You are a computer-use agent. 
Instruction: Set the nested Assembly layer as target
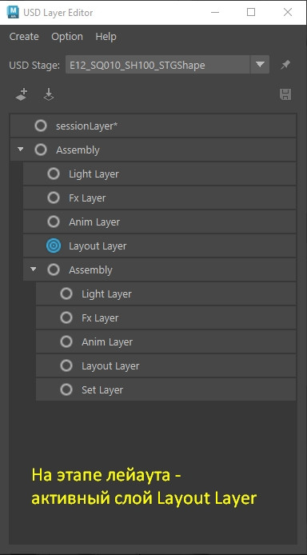pos(54,270)
